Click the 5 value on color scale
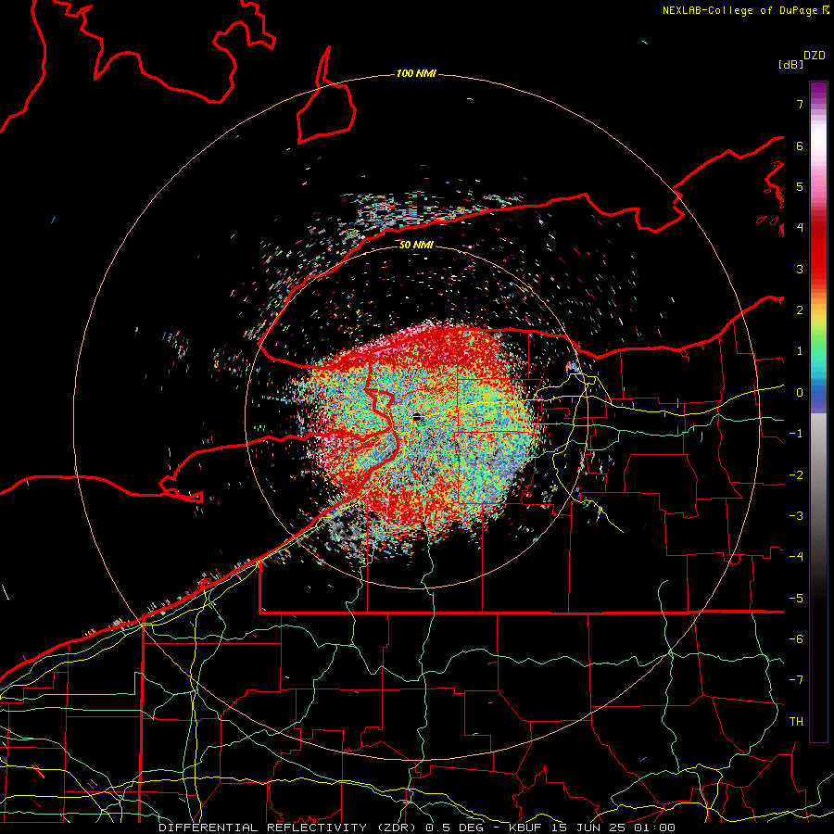The width and height of the screenshot is (834, 834). [x=800, y=186]
